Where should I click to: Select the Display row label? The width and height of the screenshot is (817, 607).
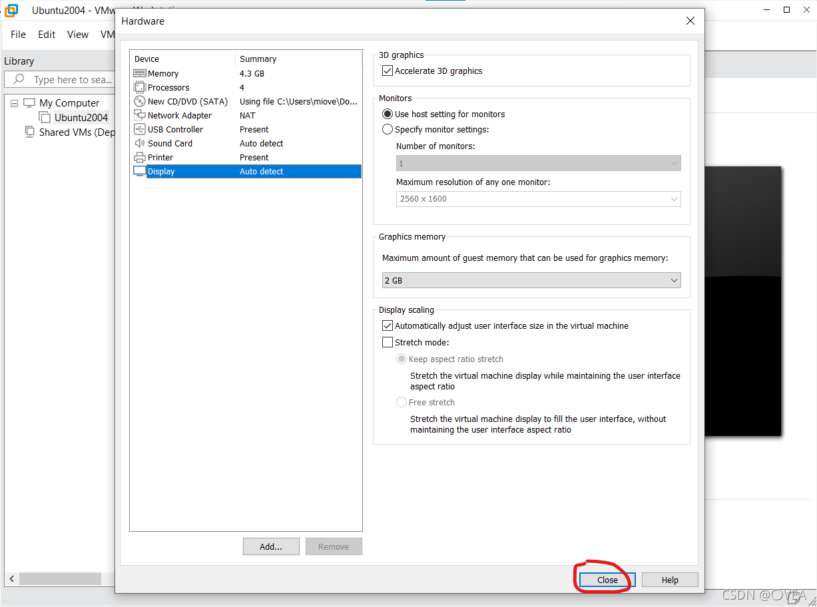161,171
